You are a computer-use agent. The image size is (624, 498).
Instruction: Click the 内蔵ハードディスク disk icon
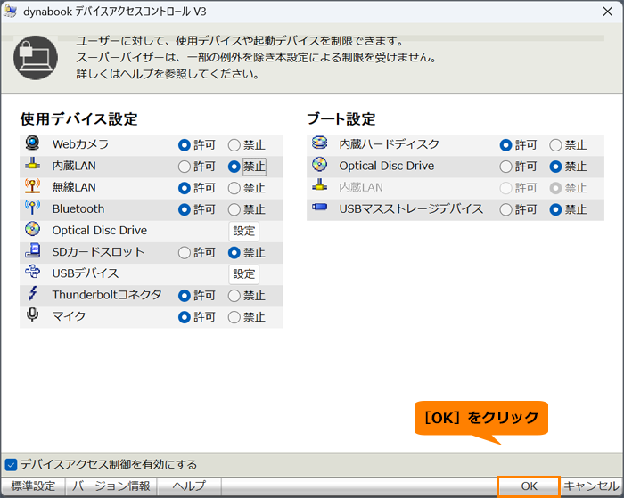tap(319, 143)
